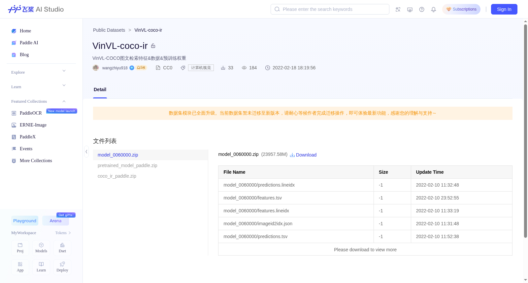Switch language with the translate icon
The height and width of the screenshot is (283, 528).
(398, 10)
